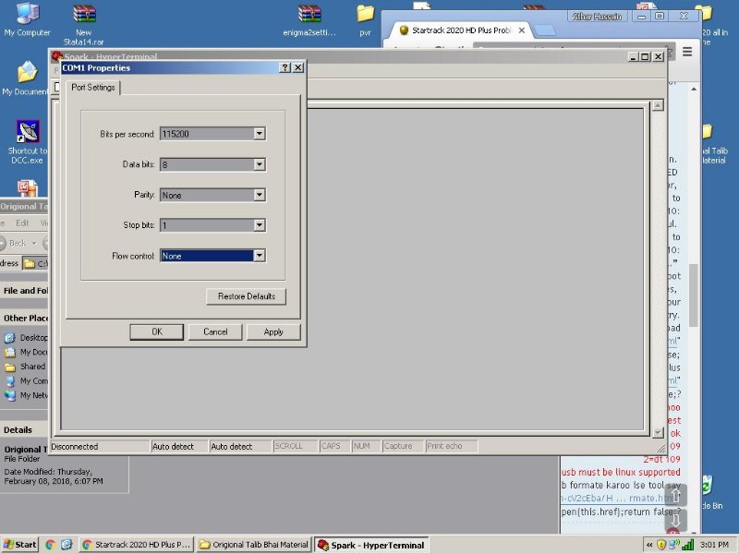Click the red 'usb must be linux supported' text
Viewport: 739px width, 554px height.
click(621, 472)
